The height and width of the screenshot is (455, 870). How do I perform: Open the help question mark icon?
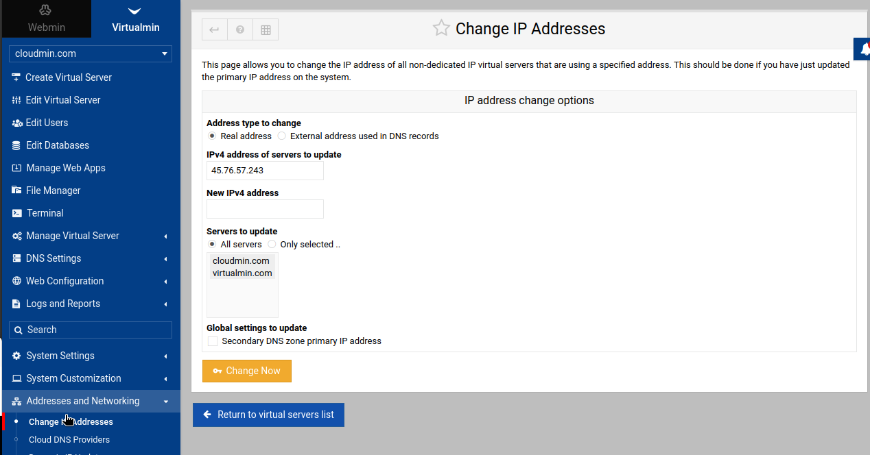click(240, 29)
